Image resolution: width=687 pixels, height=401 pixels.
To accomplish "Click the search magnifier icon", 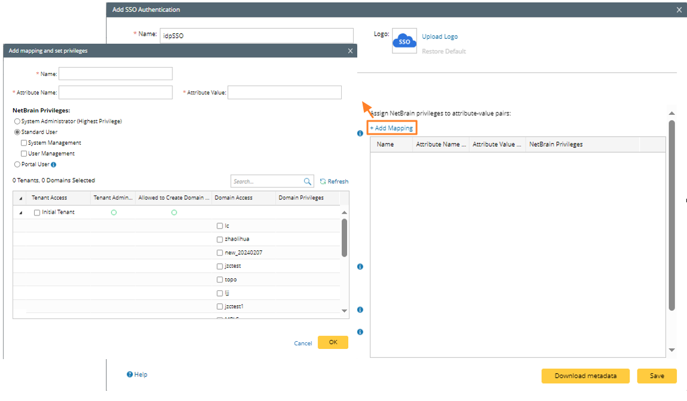I will click(308, 181).
